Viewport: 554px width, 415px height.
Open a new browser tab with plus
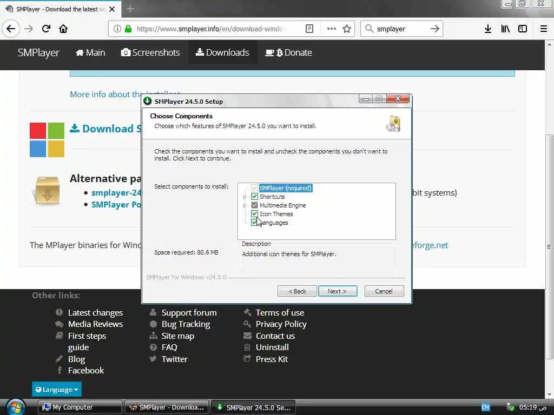tap(130, 9)
